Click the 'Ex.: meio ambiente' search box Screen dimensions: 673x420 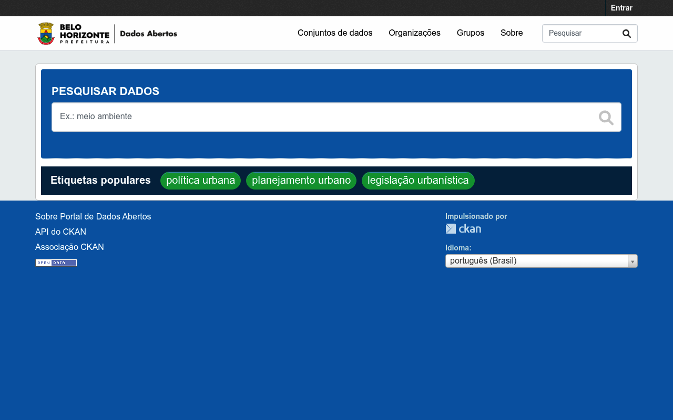tap(336, 117)
